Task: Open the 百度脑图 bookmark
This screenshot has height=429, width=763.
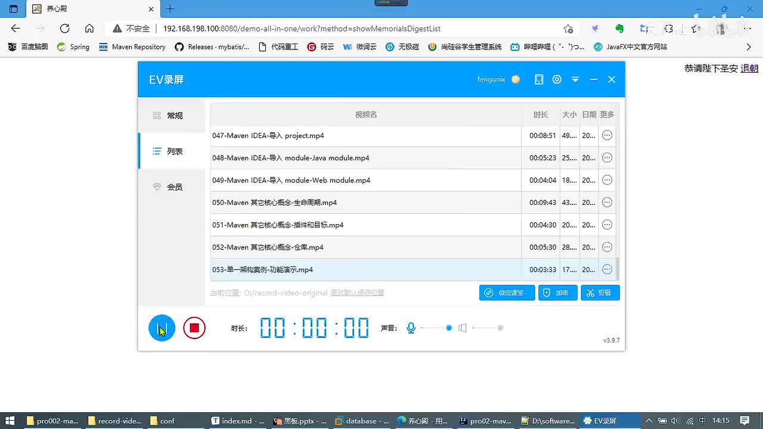Action: [x=27, y=46]
